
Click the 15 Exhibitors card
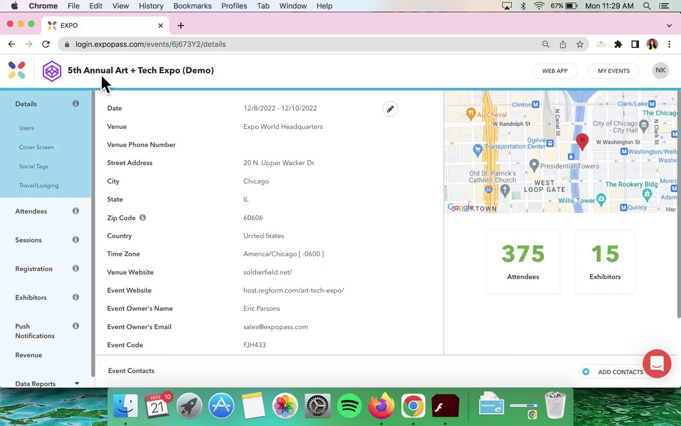pos(605,261)
